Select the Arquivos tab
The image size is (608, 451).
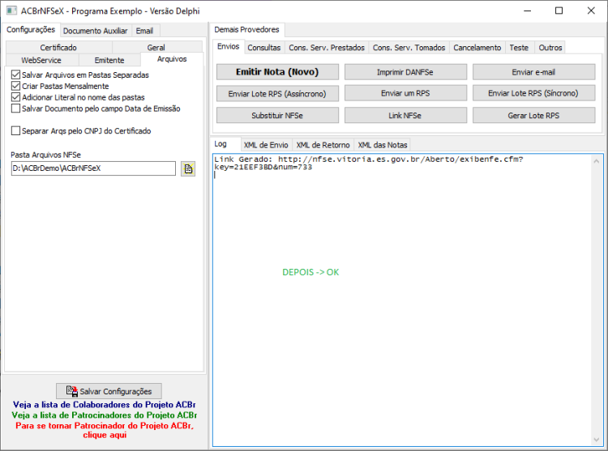(x=172, y=59)
